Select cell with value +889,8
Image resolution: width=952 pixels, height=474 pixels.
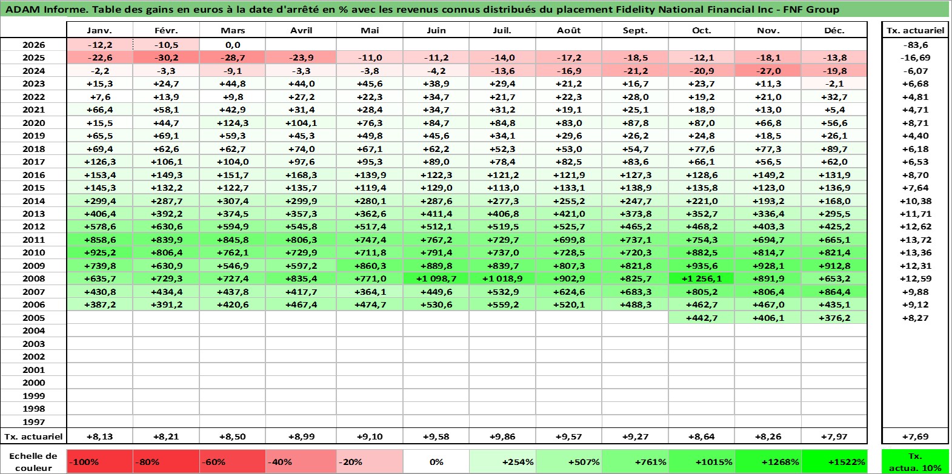coord(436,266)
